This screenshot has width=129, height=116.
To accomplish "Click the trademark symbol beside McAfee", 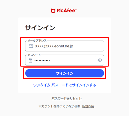I will pos(76,9).
